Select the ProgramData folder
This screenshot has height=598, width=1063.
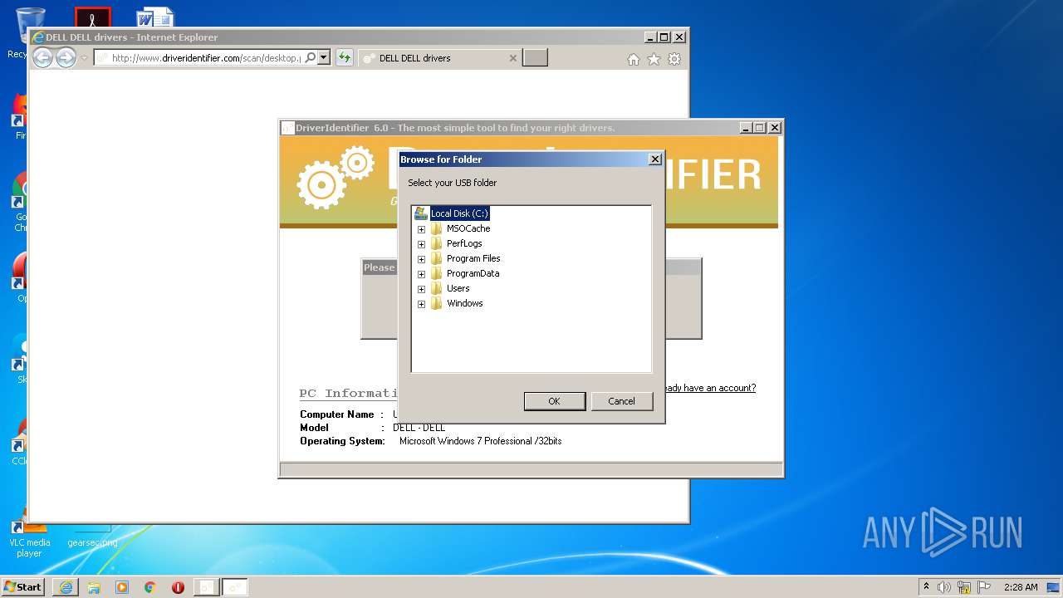(473, 273)
